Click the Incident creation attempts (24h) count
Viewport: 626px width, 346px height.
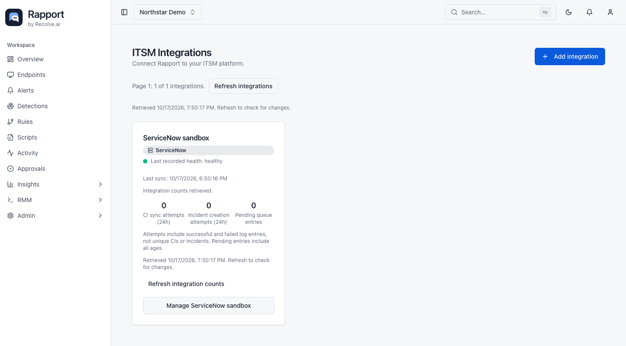[209, 206]
